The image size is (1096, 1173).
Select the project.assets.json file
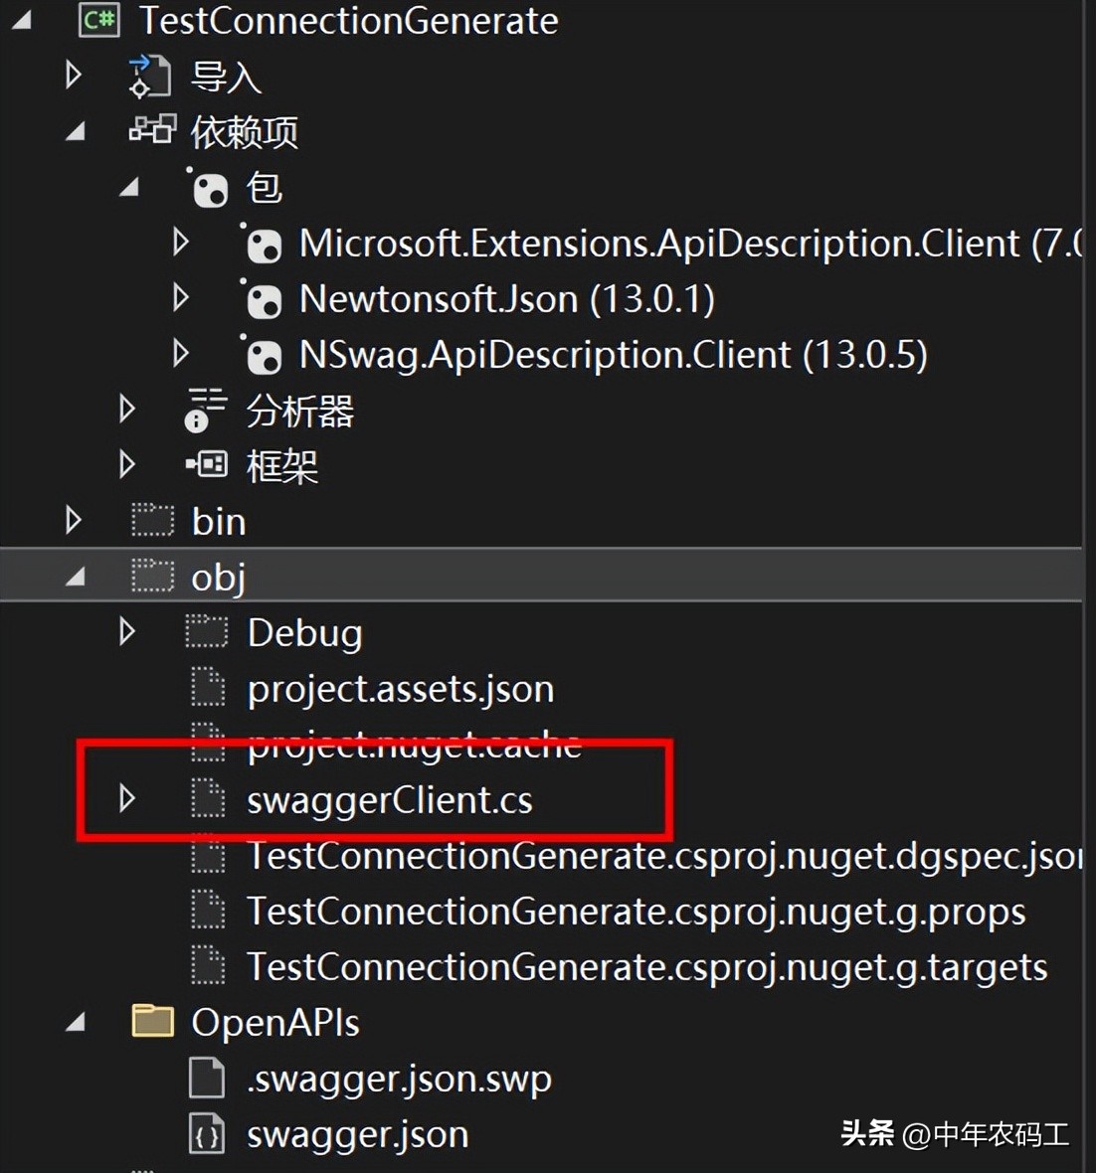pyautogui.click(x=400, y=687)
